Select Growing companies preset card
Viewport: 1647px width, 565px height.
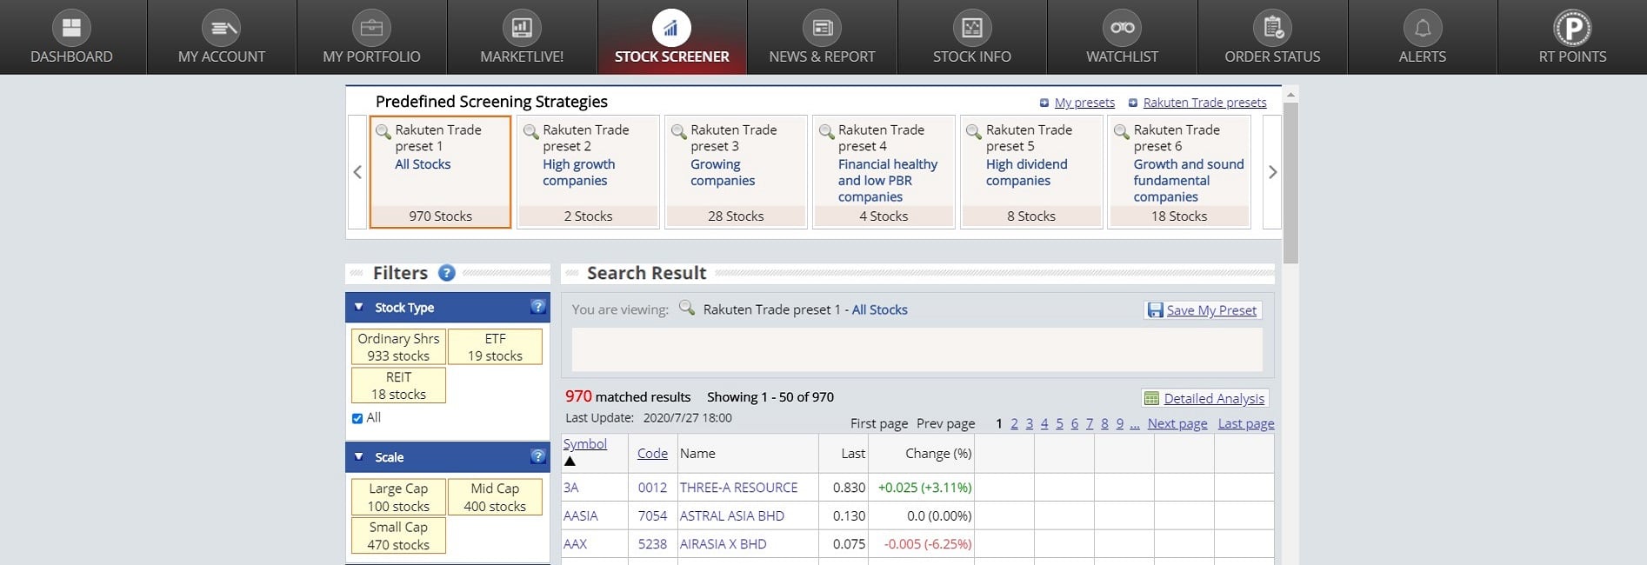point(736,172)
